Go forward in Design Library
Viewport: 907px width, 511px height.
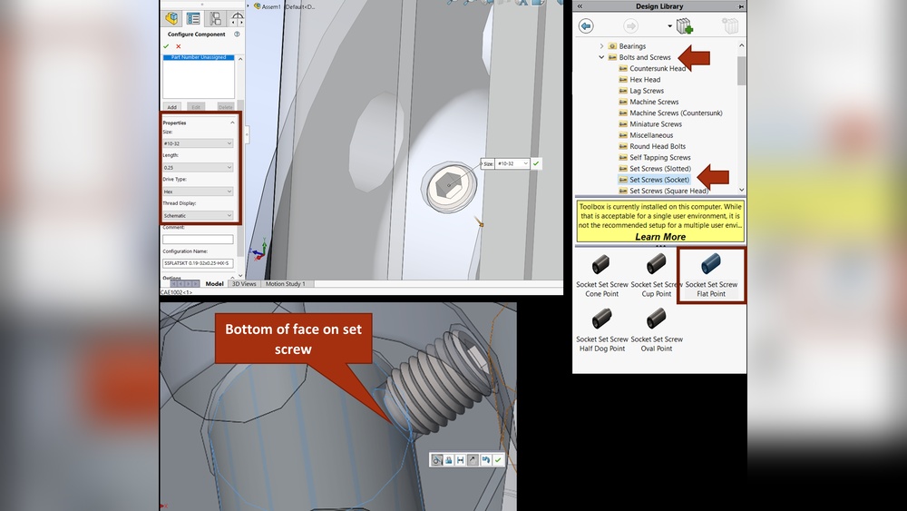(x=630, y=26)
